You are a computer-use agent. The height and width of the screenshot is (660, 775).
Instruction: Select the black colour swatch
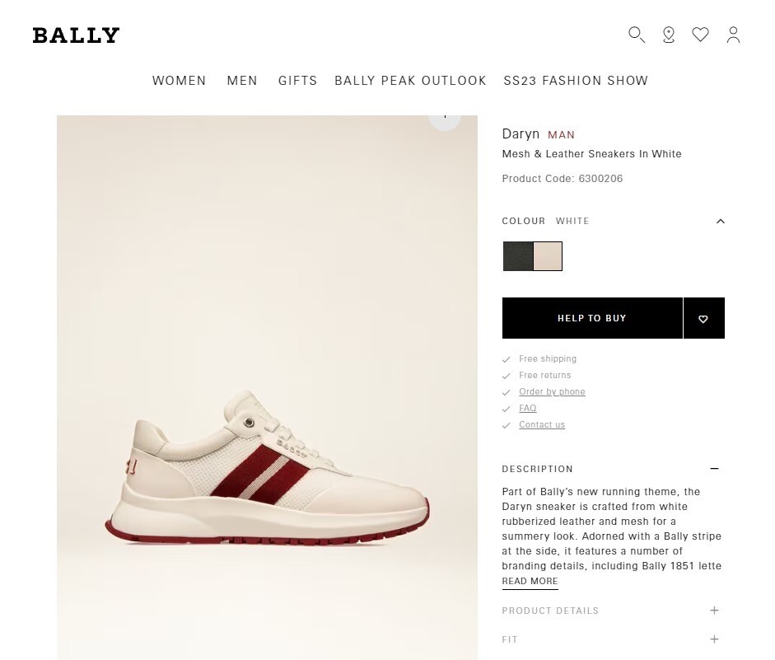point(518,256)
